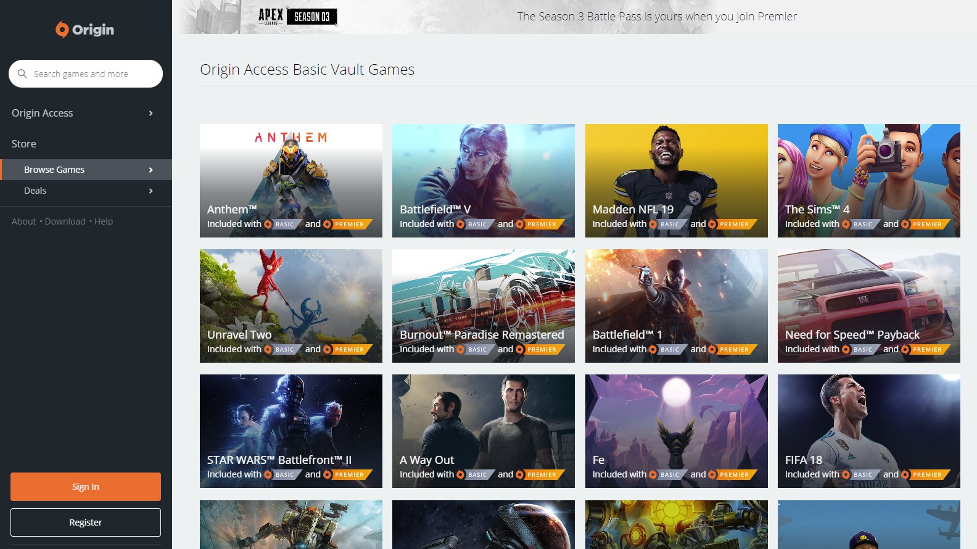Click the Basic badge on the Anthem tile
Screen dimensions: 977x549
point(283,225)
